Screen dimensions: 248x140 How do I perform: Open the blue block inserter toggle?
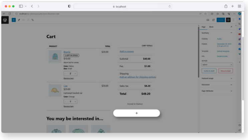[x=14, y=20]
